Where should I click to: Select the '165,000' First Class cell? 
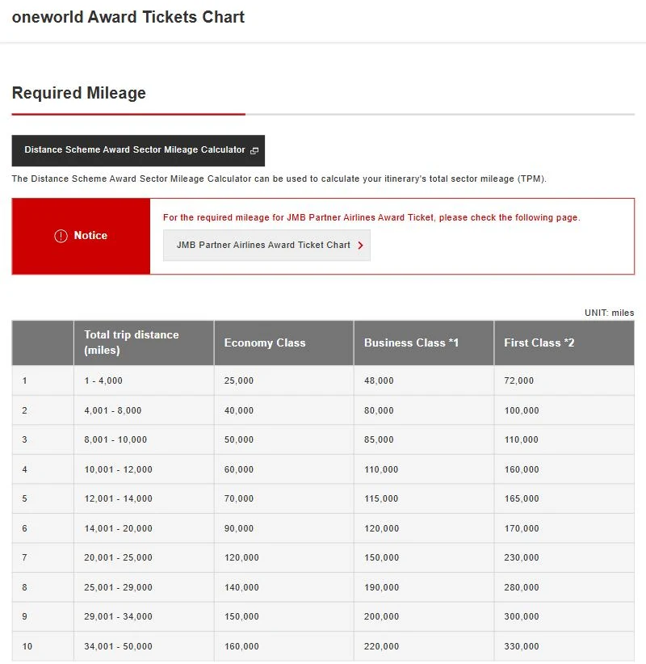tap(564, 498)
